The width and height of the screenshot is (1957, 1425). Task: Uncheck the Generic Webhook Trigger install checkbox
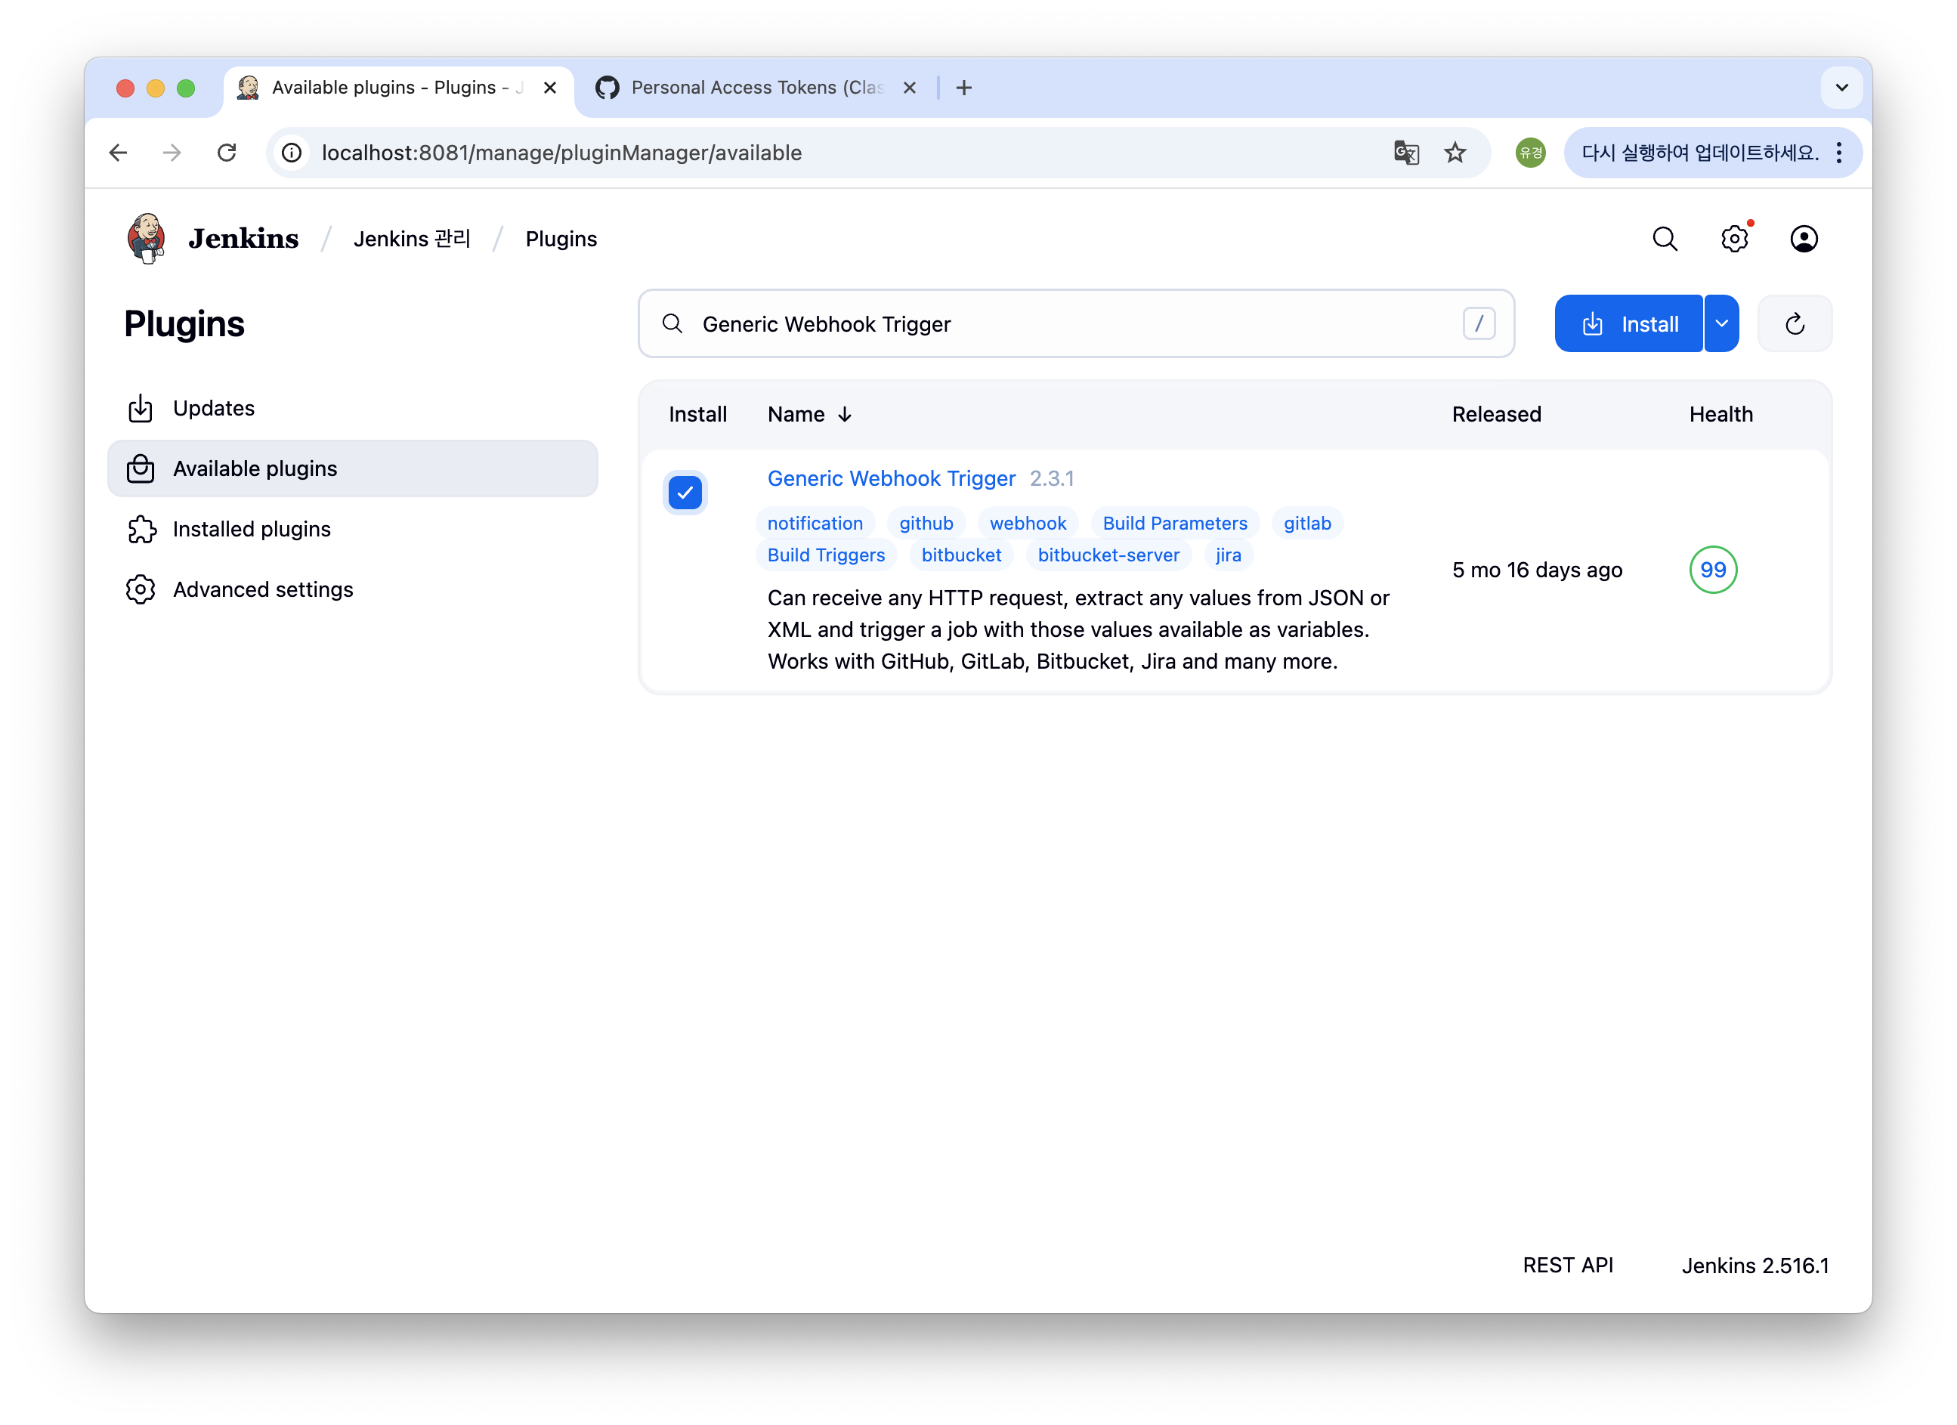point(685,493)
